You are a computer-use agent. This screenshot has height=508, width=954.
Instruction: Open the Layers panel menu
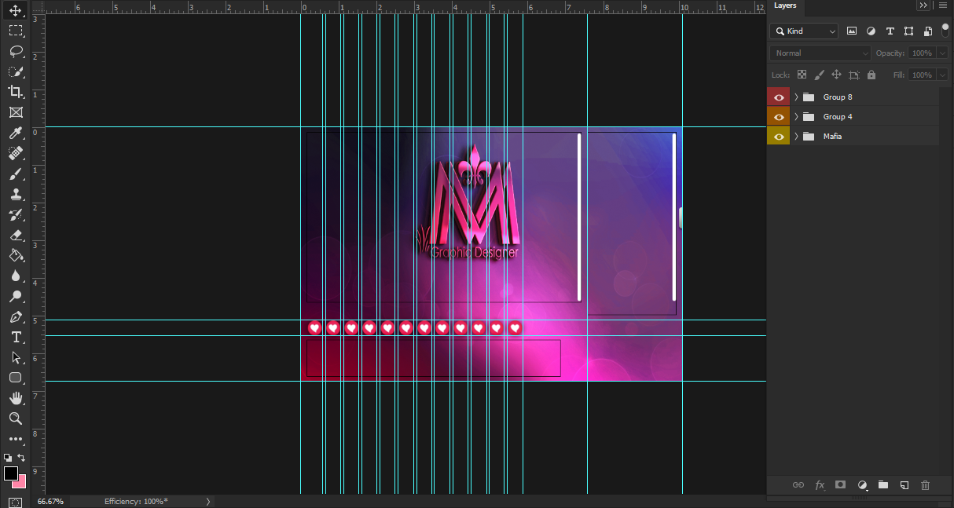click(942, 5)
